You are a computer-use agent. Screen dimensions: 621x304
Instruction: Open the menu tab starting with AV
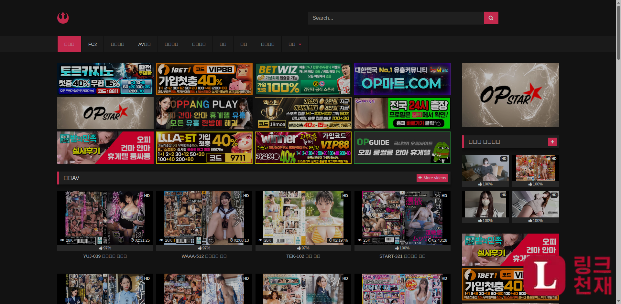tap(144, 44)
